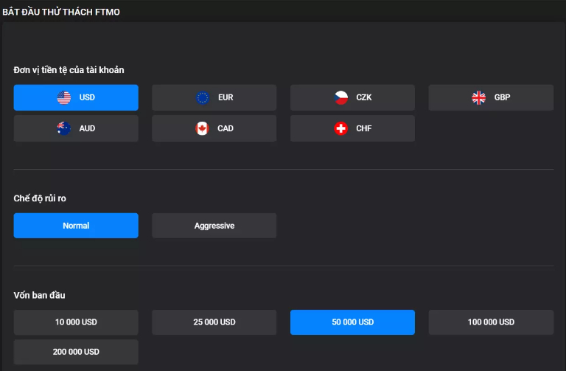Click the Swiss flag icon
Viewport: 566px width, 371px height.
click(x=340, y=128)
